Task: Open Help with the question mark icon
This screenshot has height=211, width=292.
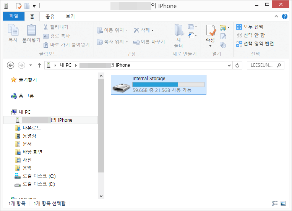Action: [285, 16]
